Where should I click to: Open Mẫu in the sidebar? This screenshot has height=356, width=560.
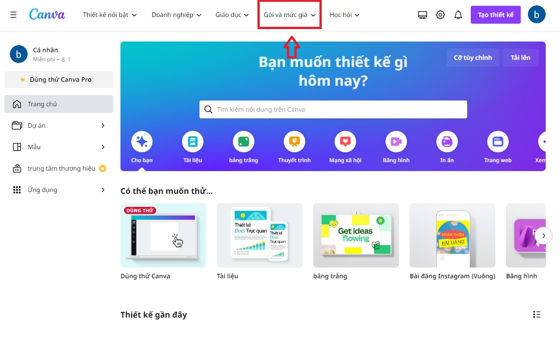[x=59, y=147]
